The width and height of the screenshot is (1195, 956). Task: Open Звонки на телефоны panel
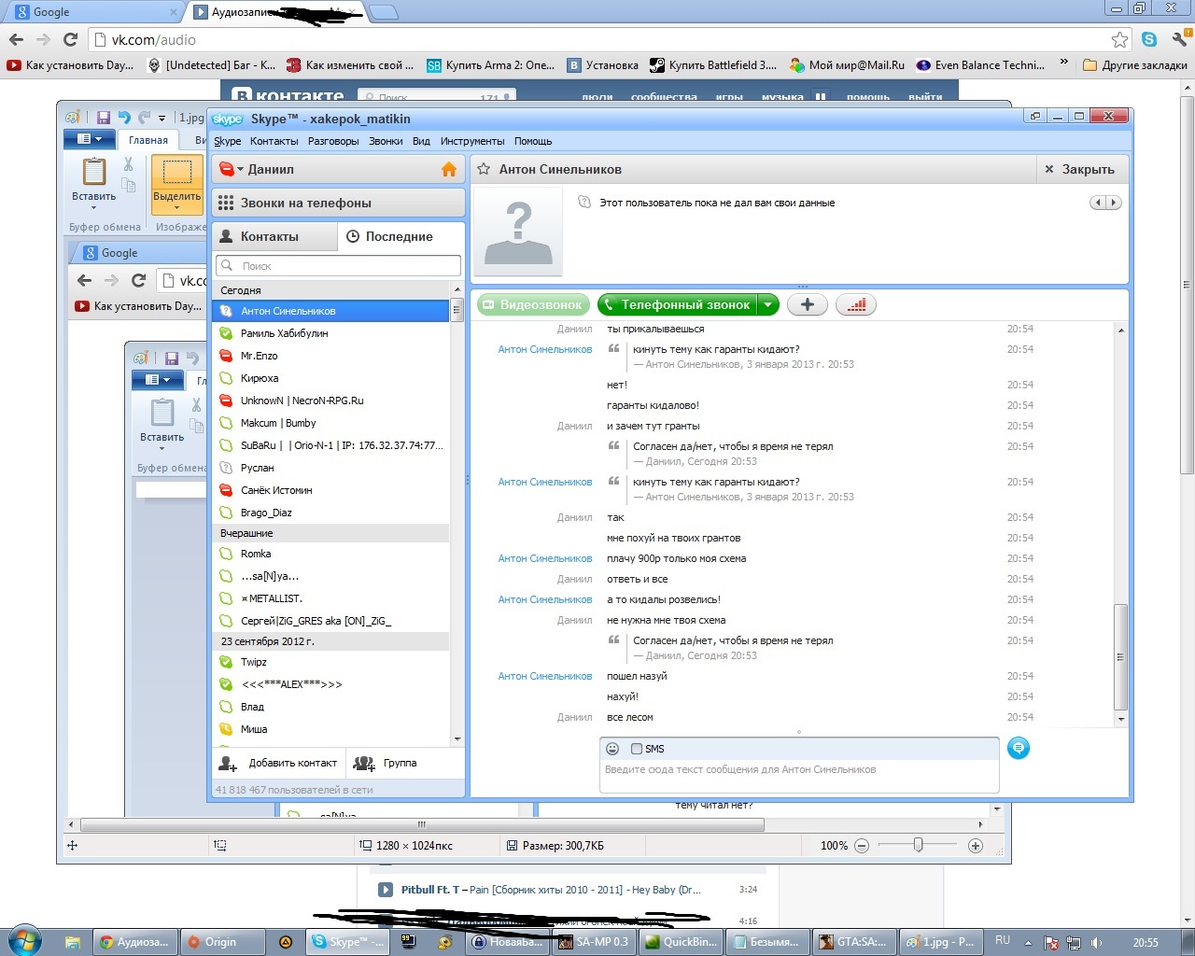point(339,203)
